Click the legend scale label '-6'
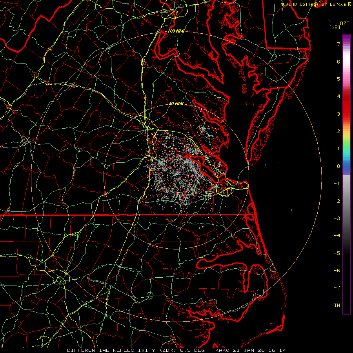Viewport: 353px width, 353px height. click(337, 271)
